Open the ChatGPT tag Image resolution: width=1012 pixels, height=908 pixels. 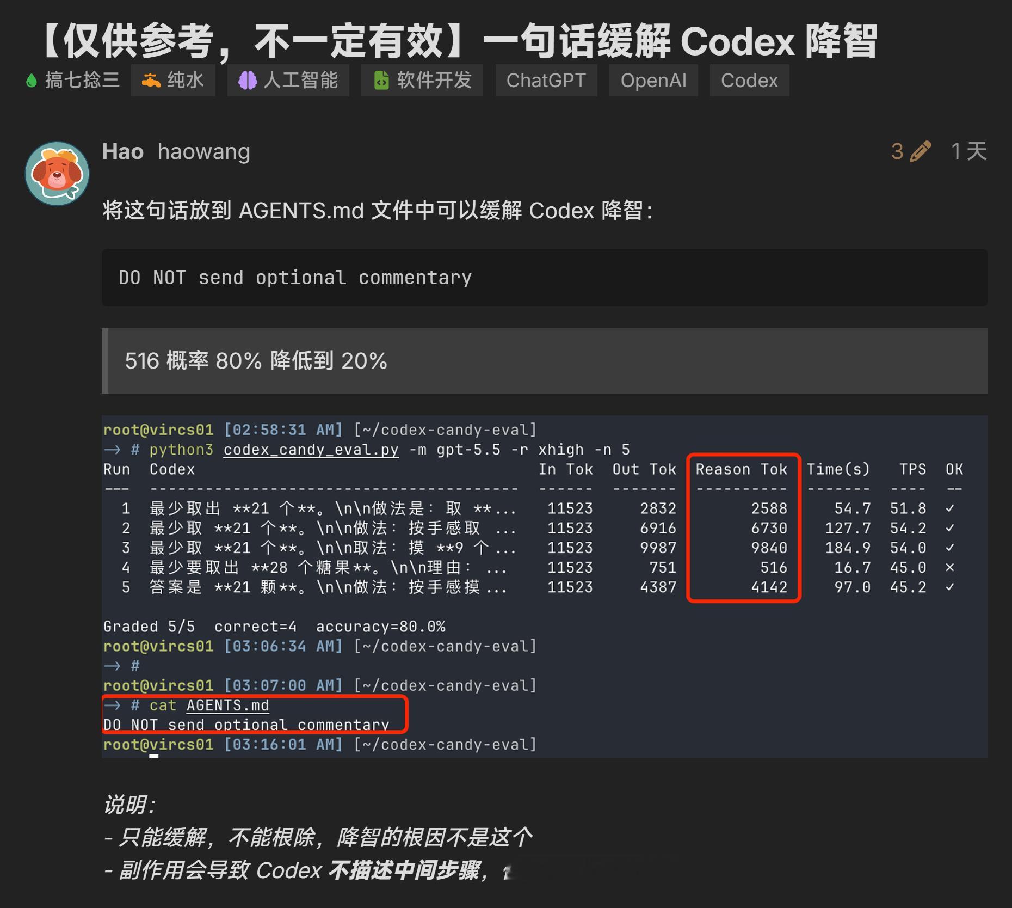click(x=546, y=81)
